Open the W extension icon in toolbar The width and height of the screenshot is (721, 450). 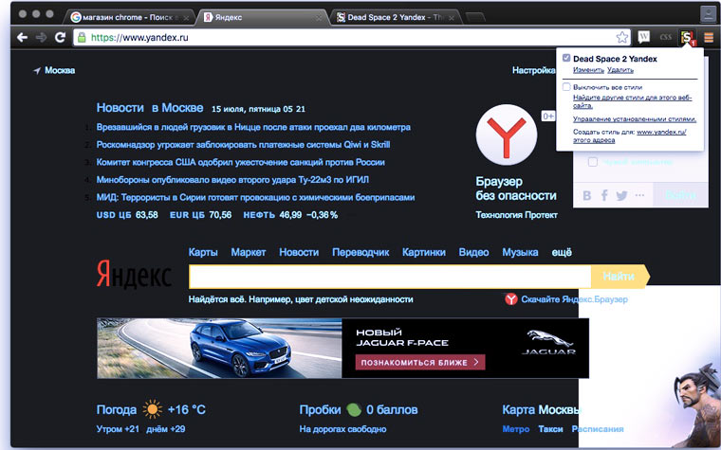point(644,37)
